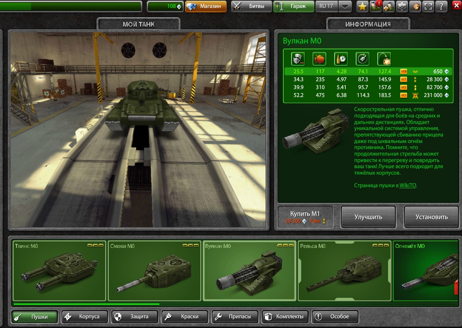The image size is (462, 328).
Task: Select the Твинс M0 turret card
Action: (60, 271)
